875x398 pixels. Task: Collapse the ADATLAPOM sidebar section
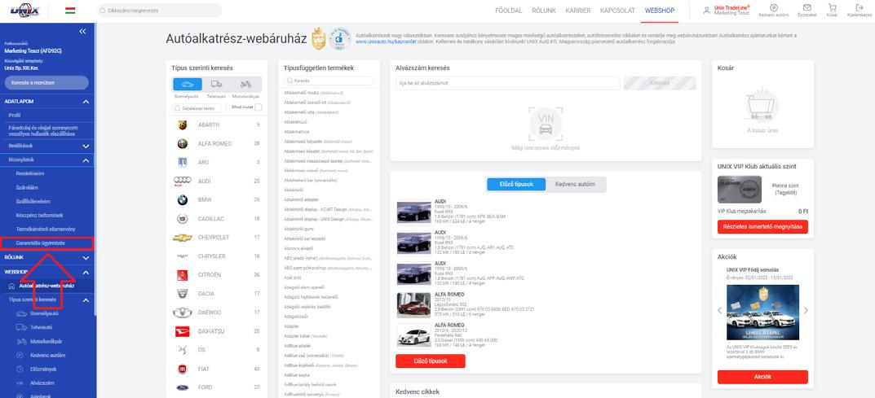point(86,102)
